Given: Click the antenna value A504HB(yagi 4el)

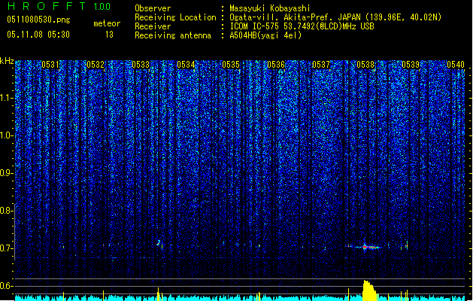Looking at the screenshot, I should [x=265, y=35].
